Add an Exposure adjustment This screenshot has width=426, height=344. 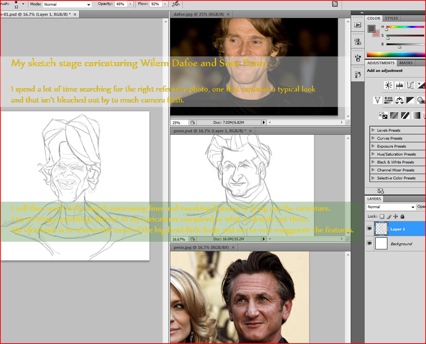tap(421, 85)
